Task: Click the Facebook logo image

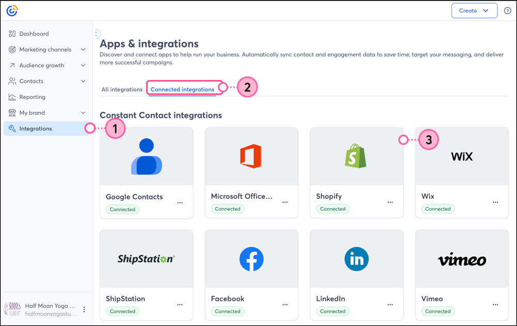Action: point(251,259)
